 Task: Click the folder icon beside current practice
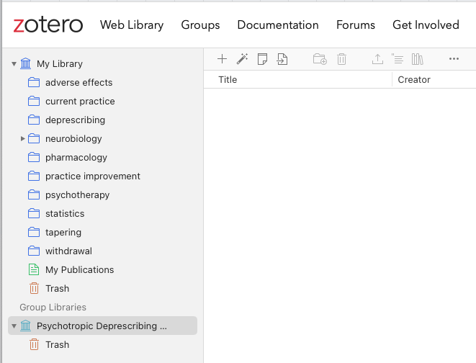(34, 102)
